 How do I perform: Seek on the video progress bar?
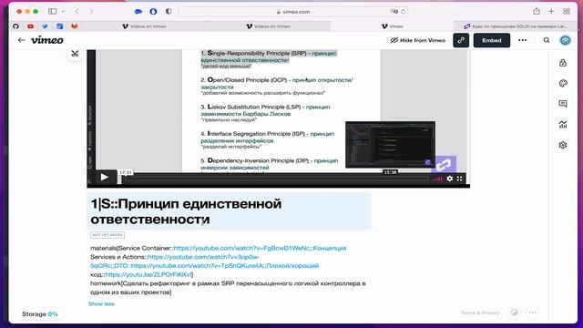275,179
